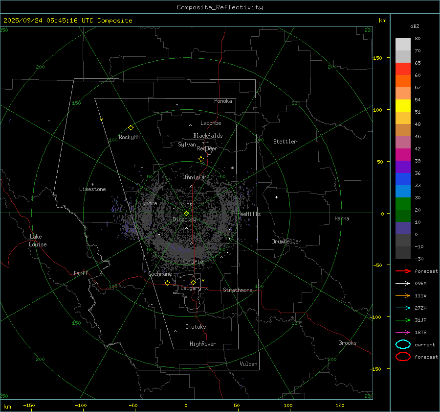Screen dimensions: 440x412
Task: Click the cyan current ellipse icon
Action: [x=403, y=344]
